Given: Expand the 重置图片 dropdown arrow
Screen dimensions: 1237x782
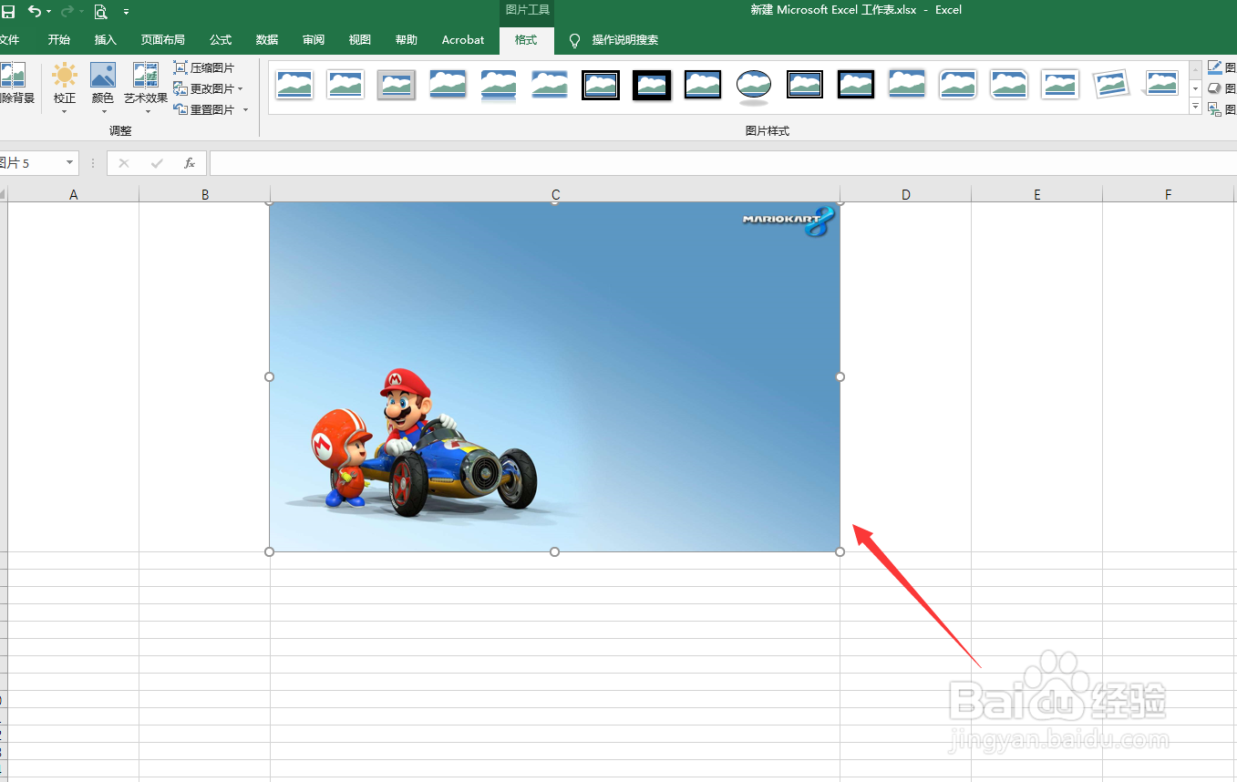Looking at the screenshot, I should [x=246, y=110].
